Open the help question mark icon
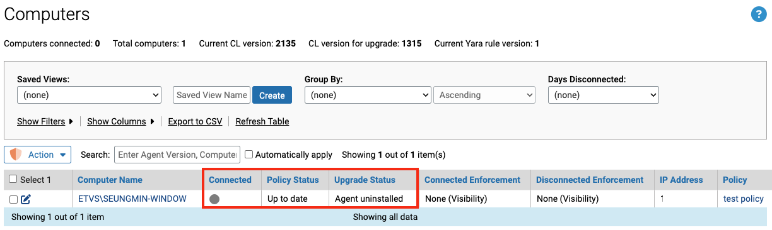The width and height of the screenshot is (772, 230). point(758,14)
